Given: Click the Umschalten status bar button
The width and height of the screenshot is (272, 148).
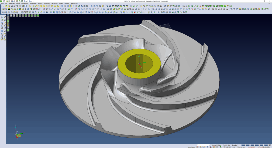Looking at the screenshot, I should pyautogui.click(x=191, y=147).
